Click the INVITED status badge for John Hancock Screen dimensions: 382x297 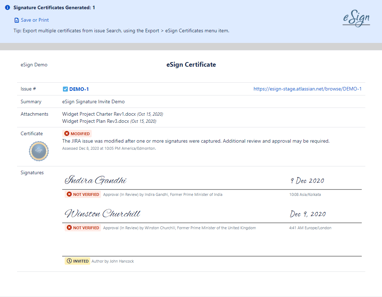(x=77, y=261)
